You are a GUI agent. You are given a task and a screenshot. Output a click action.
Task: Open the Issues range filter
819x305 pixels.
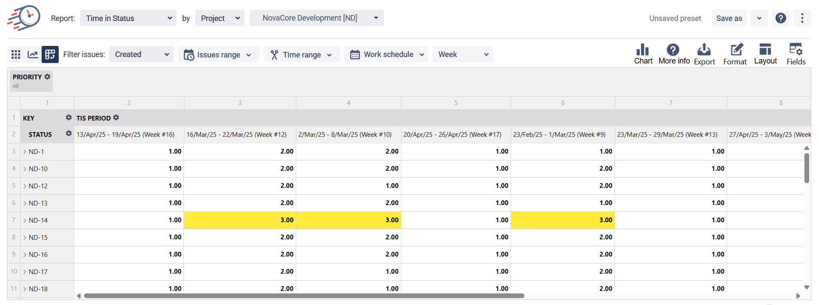coord(218,54)
